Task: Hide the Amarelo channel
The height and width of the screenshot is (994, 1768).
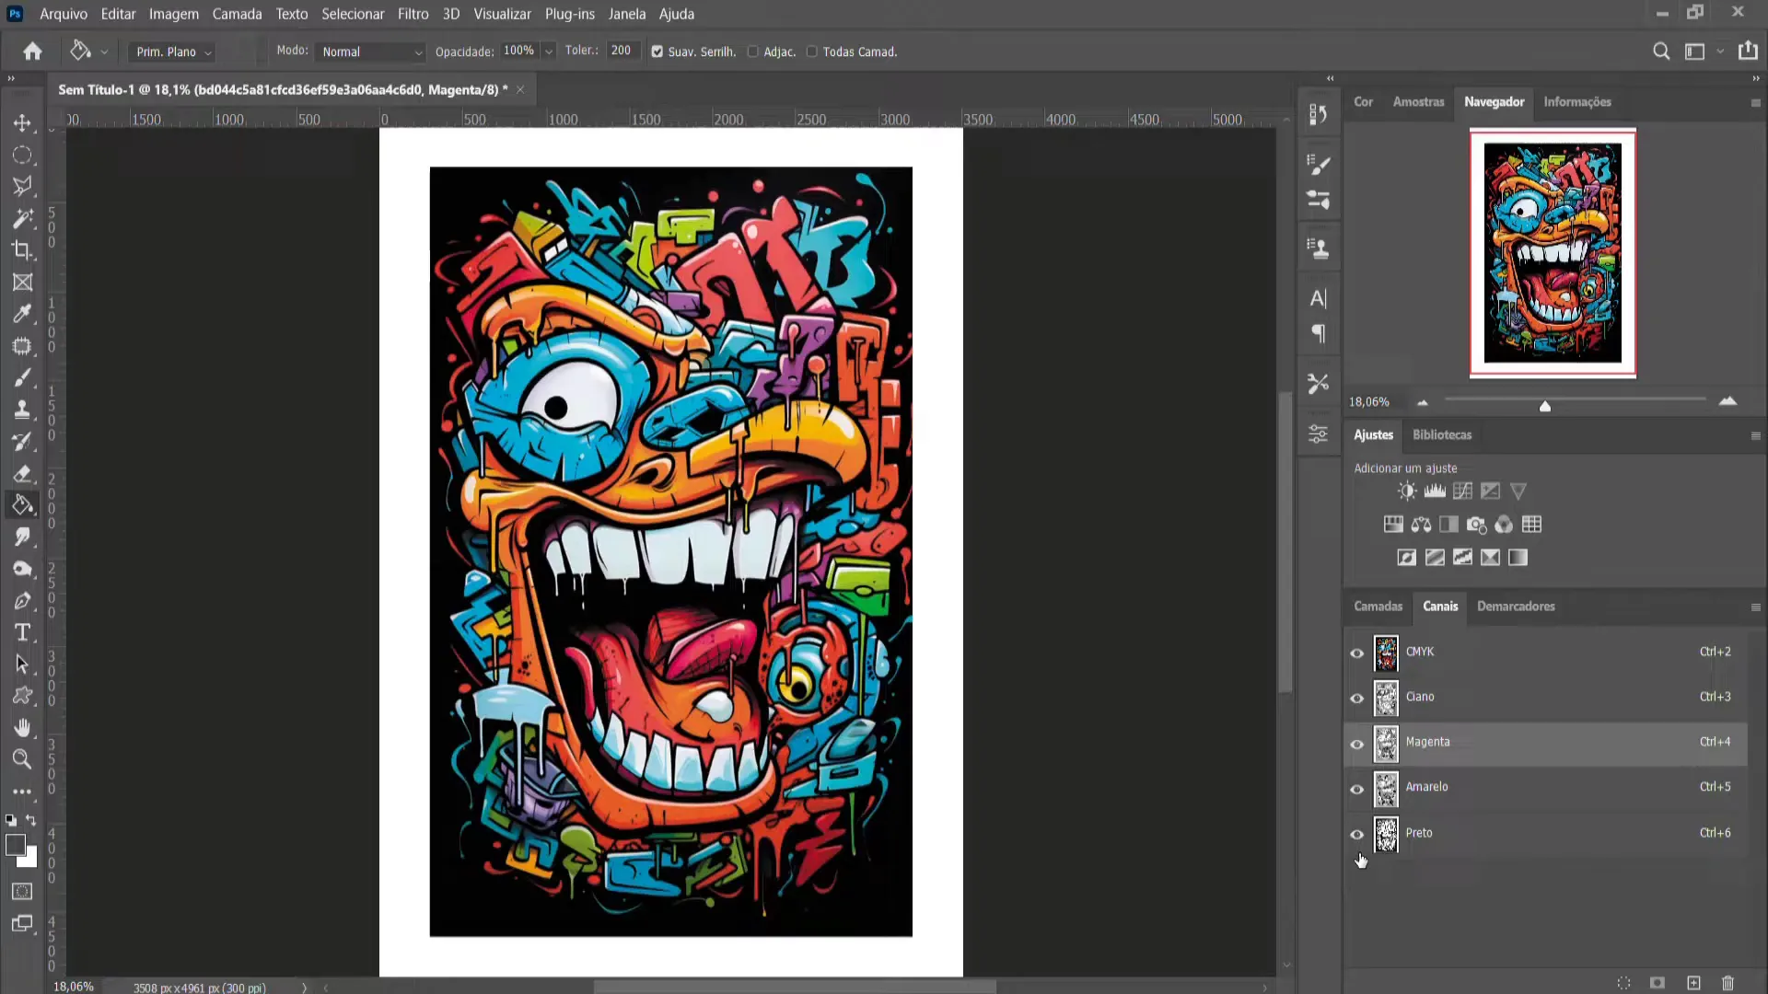Action: [1356, 789]
